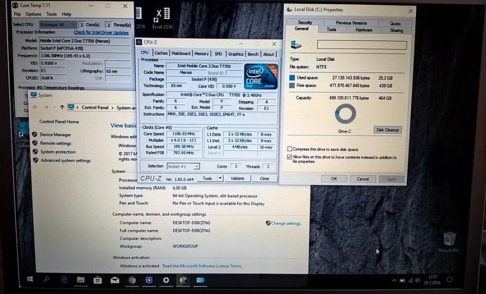This screenshot has height=294, width=486.
Task: Click the Core Temp title bar icon
Action: pos(15,6)
